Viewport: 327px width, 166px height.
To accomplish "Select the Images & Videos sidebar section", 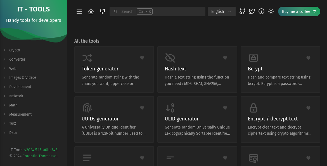I will click(x=23, y=78).
